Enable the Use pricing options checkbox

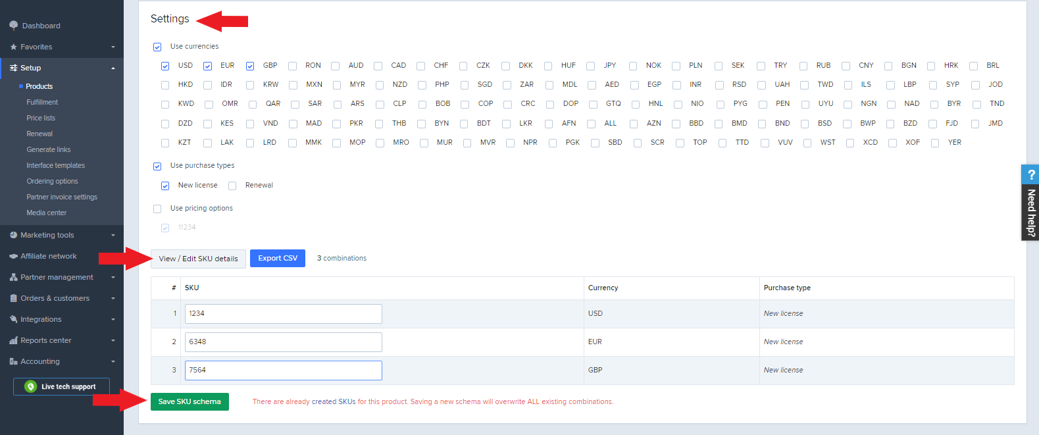click(x=157, y=209)
